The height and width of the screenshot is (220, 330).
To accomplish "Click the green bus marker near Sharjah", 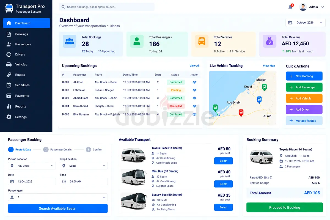I will (264, 87).
